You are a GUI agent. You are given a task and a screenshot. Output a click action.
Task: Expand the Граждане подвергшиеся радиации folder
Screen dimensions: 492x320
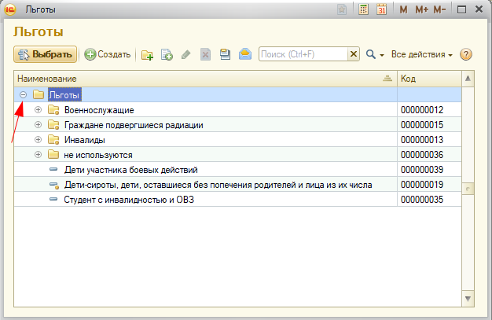(38, 125)
